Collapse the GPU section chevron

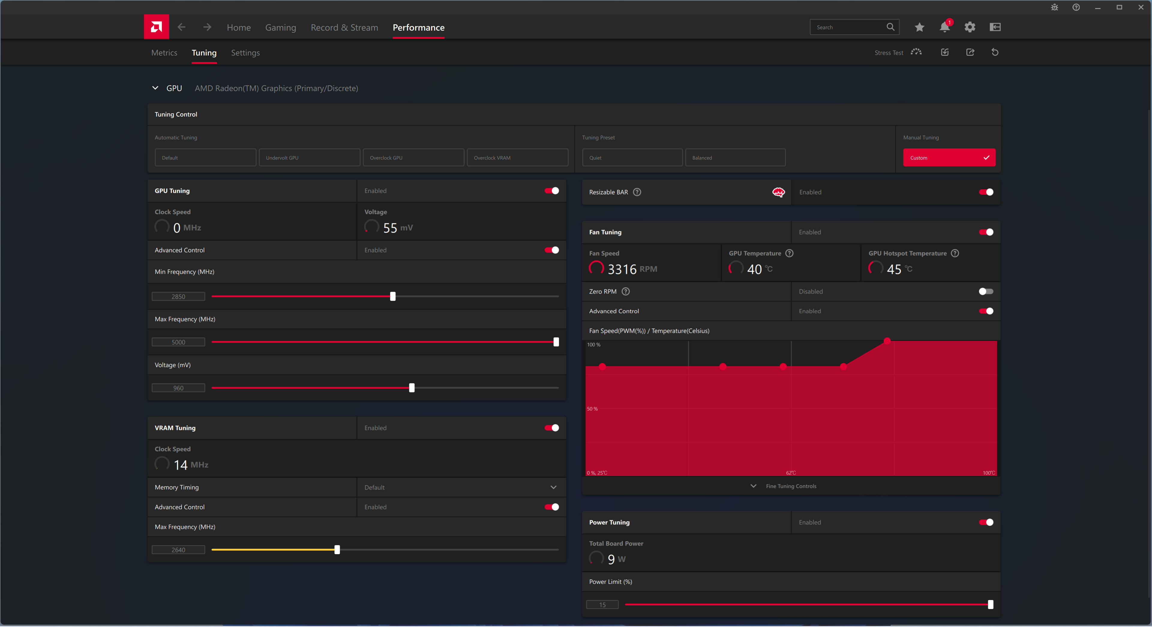point(155,88)
